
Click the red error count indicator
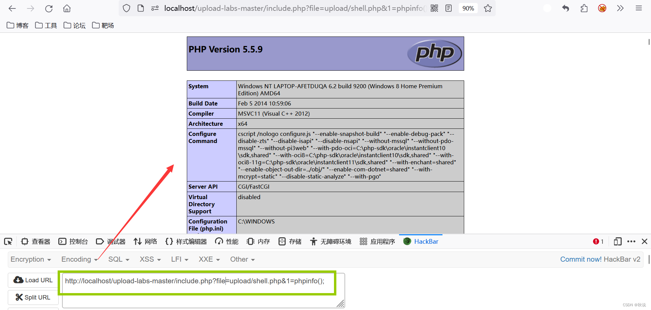[x=598, y=241]
